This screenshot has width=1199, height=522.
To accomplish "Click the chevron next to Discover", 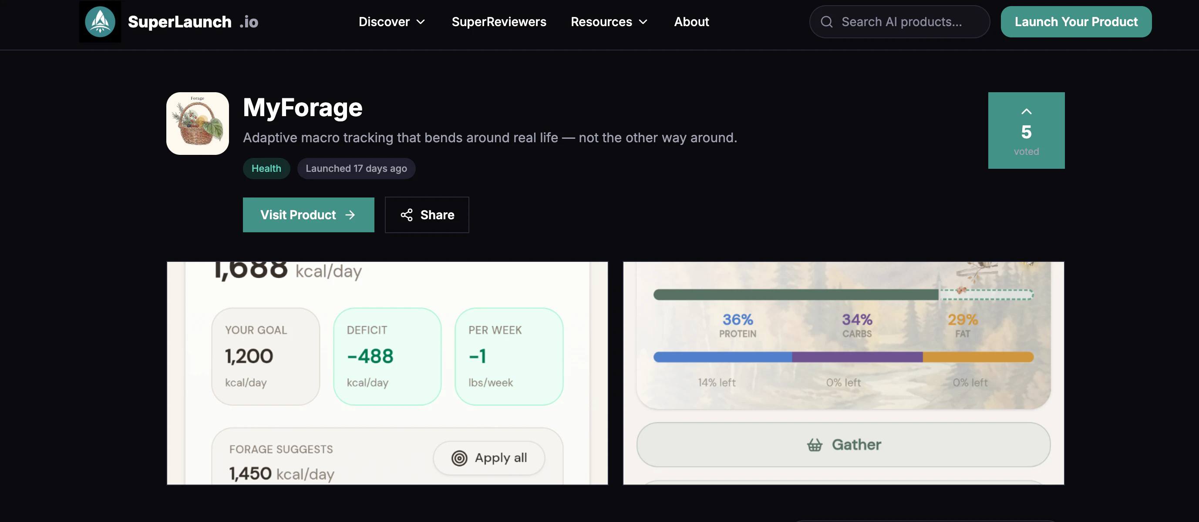I will 421,22.
